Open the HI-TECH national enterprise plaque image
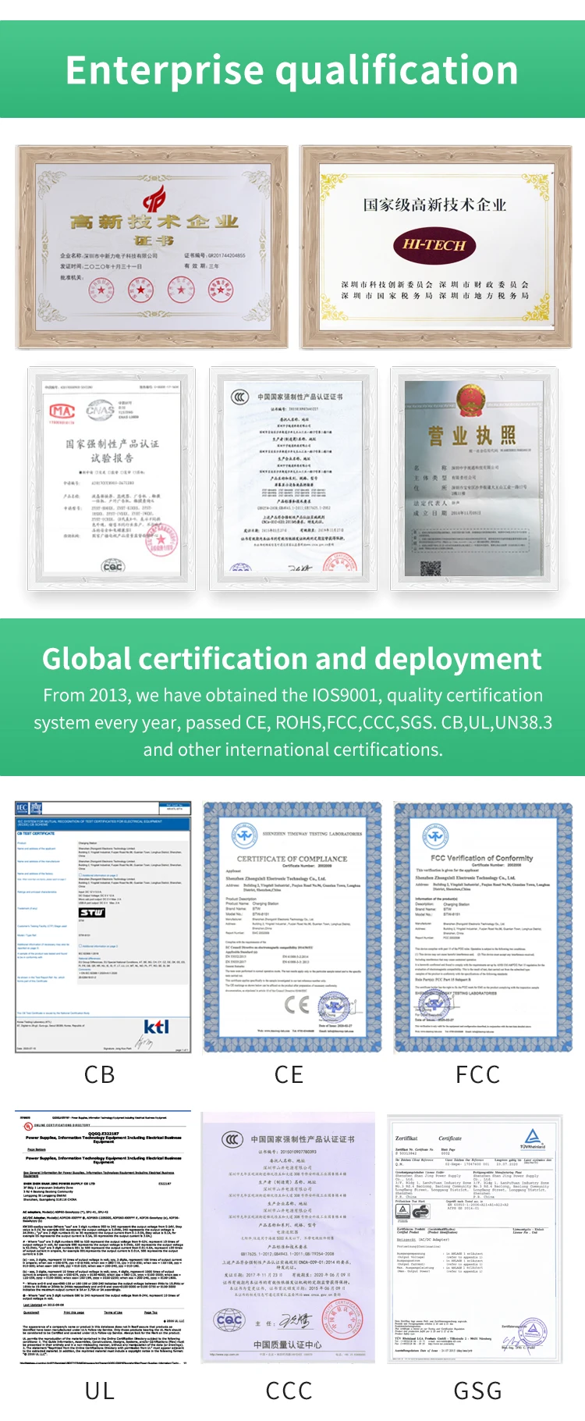 pos(434,247)
